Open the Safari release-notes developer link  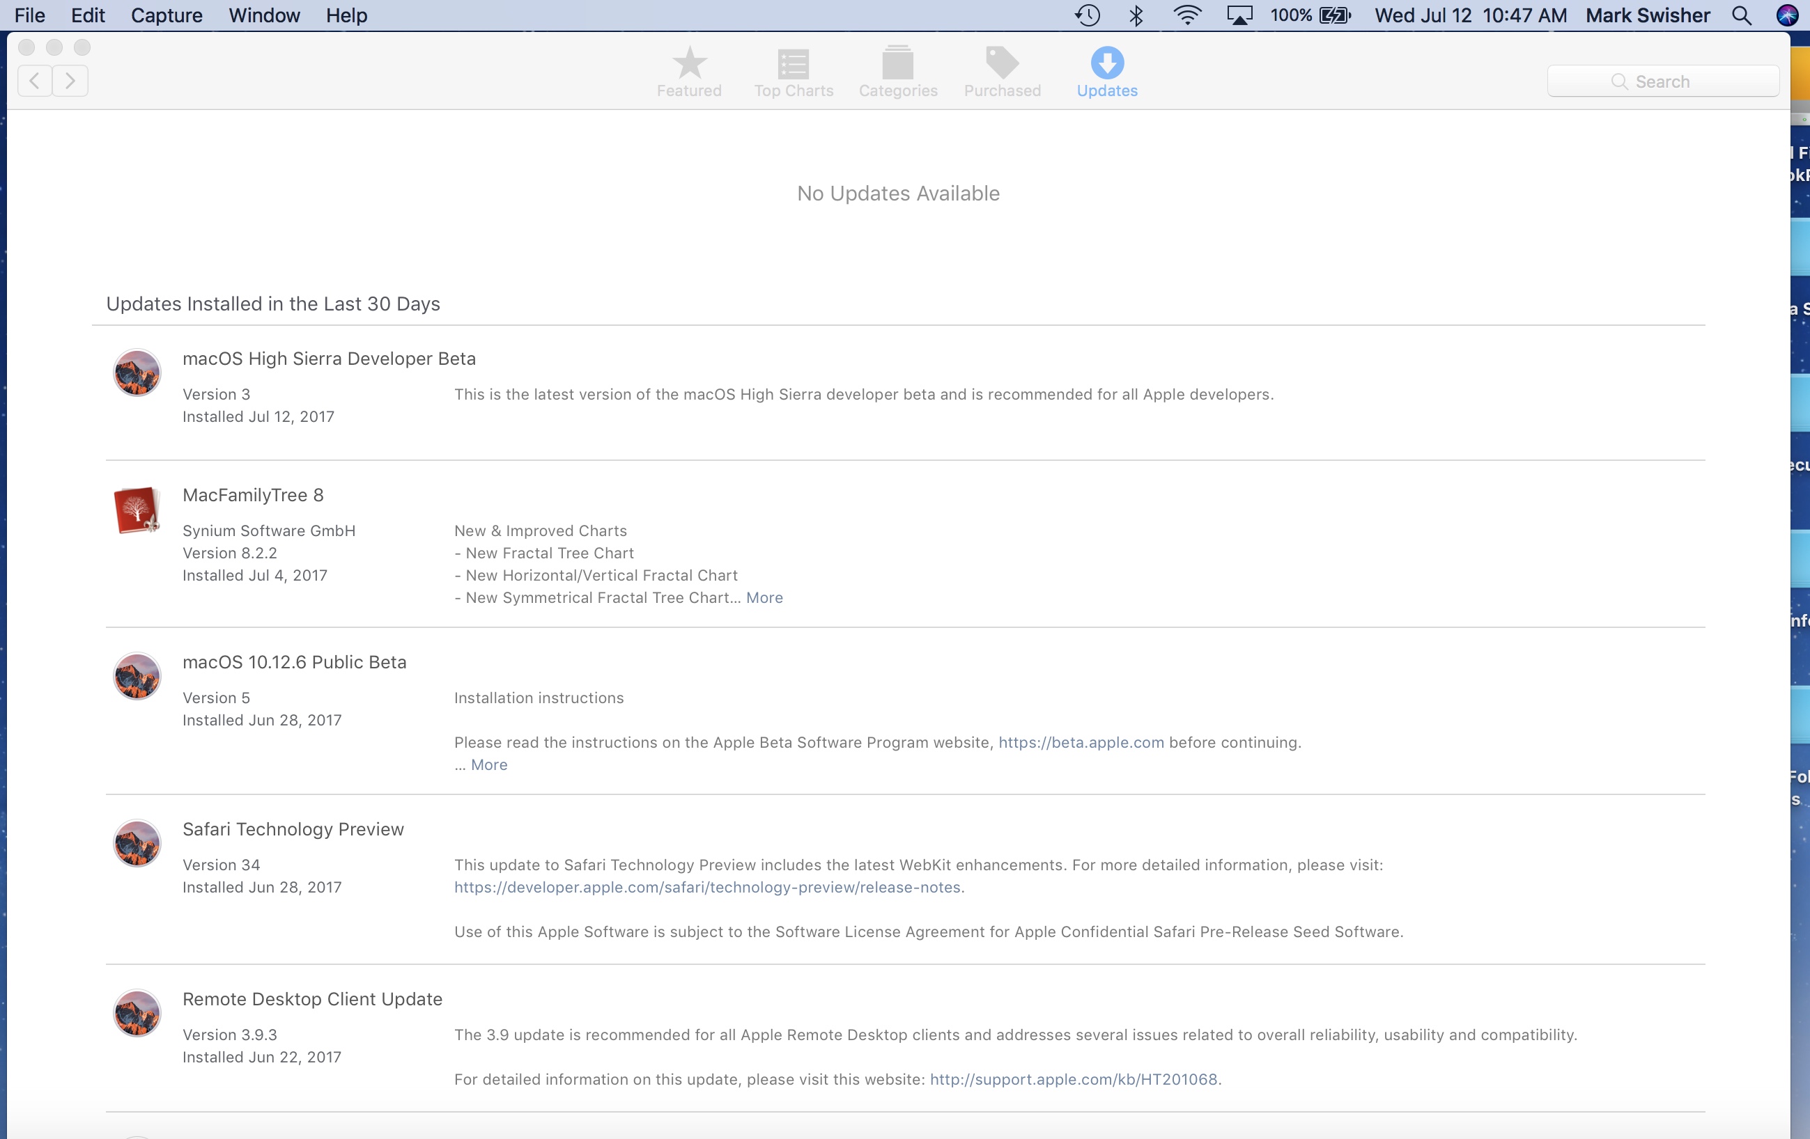706,887
